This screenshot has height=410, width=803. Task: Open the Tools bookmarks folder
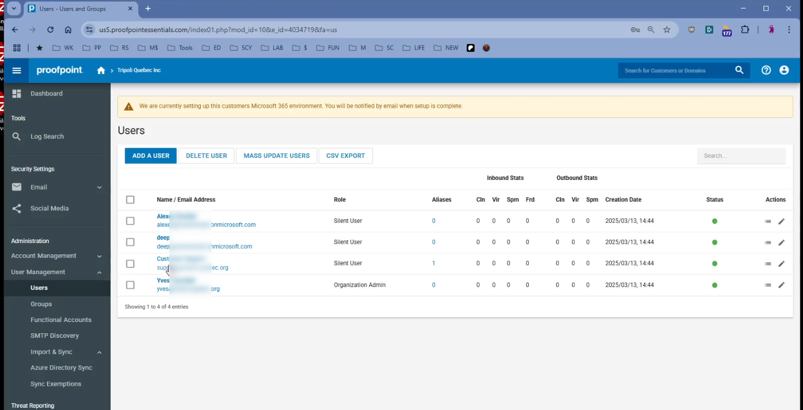181,48
